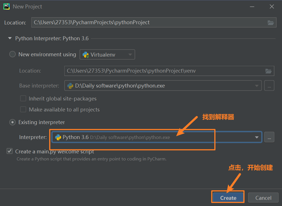Click into the project Location path field

pos(154,23)
